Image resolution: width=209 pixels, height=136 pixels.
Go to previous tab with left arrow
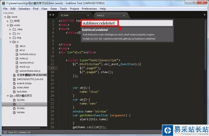(50, 15)
